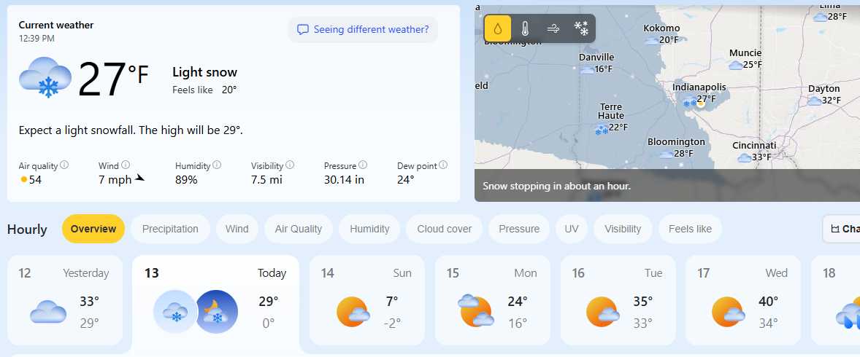Select the UV hourly tab
The image size is (860, 357).
pos(571,229)
